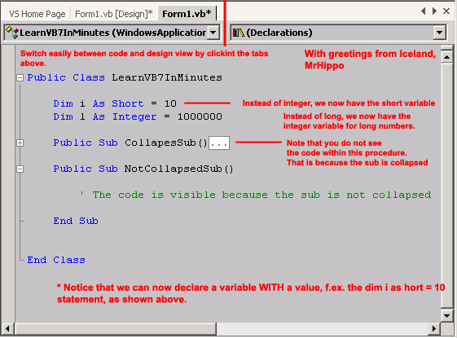
Task: Click the class icon beside LearnVB7InMinutes
Action: pos(12,33)
